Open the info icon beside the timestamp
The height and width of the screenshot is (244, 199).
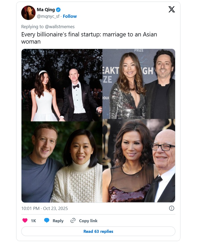click(x=172, y=208)
